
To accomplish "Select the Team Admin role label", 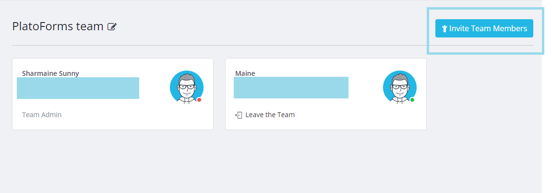I will click(x=42, y=115).
